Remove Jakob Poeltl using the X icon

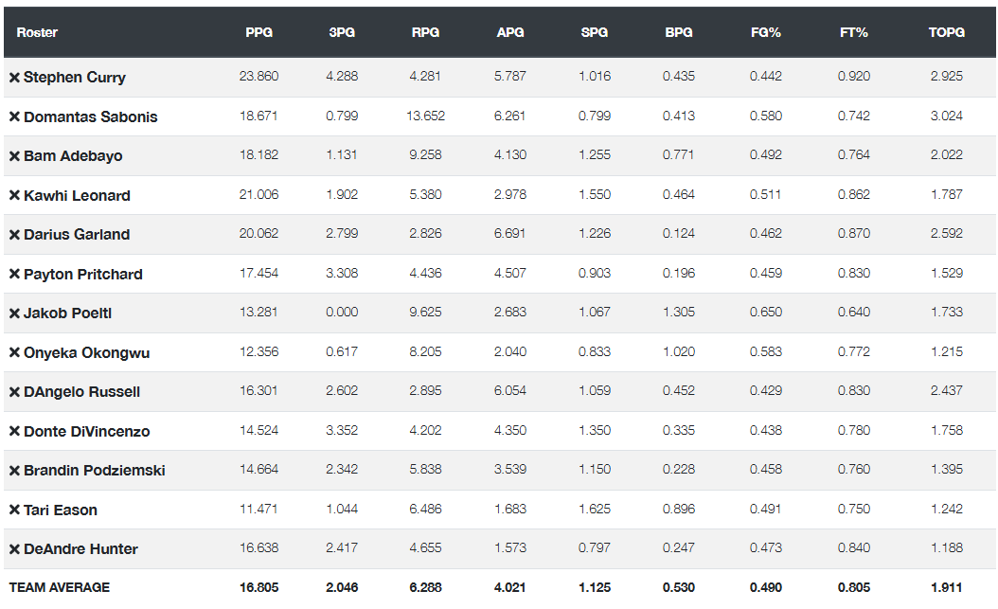pos(14,313)
